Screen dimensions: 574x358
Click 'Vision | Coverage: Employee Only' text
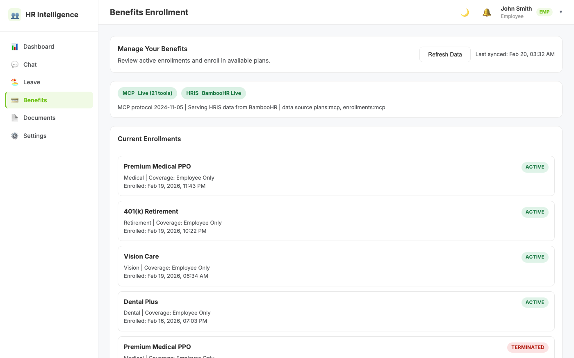point(167,268)
